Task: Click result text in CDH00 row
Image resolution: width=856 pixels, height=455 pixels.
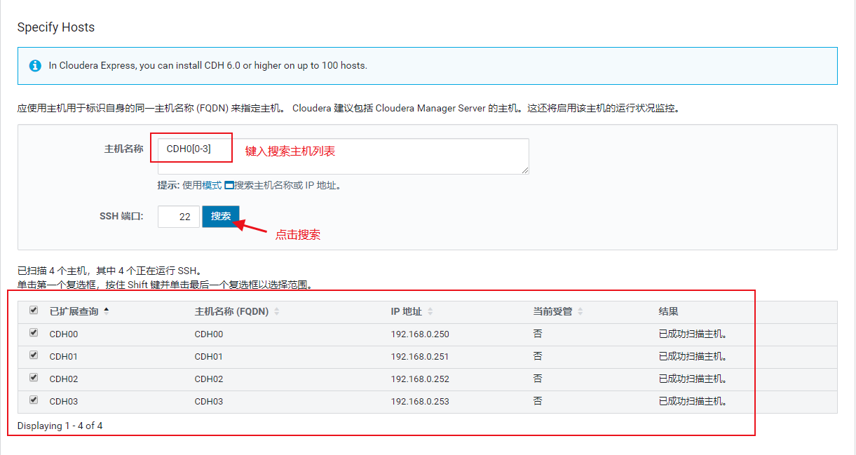Action: [693, 334]
